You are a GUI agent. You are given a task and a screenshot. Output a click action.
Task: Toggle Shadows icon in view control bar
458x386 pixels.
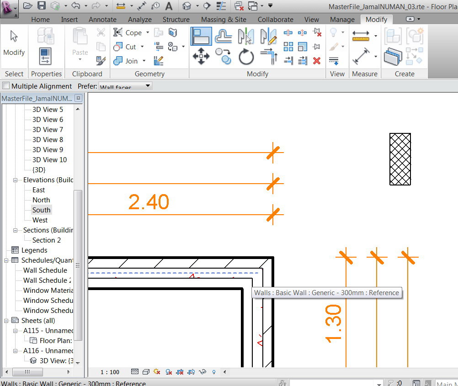(169, 372)
